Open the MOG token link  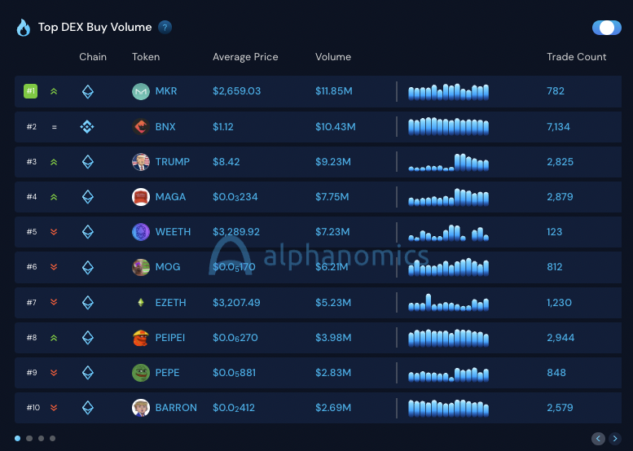tap(168, 267)
